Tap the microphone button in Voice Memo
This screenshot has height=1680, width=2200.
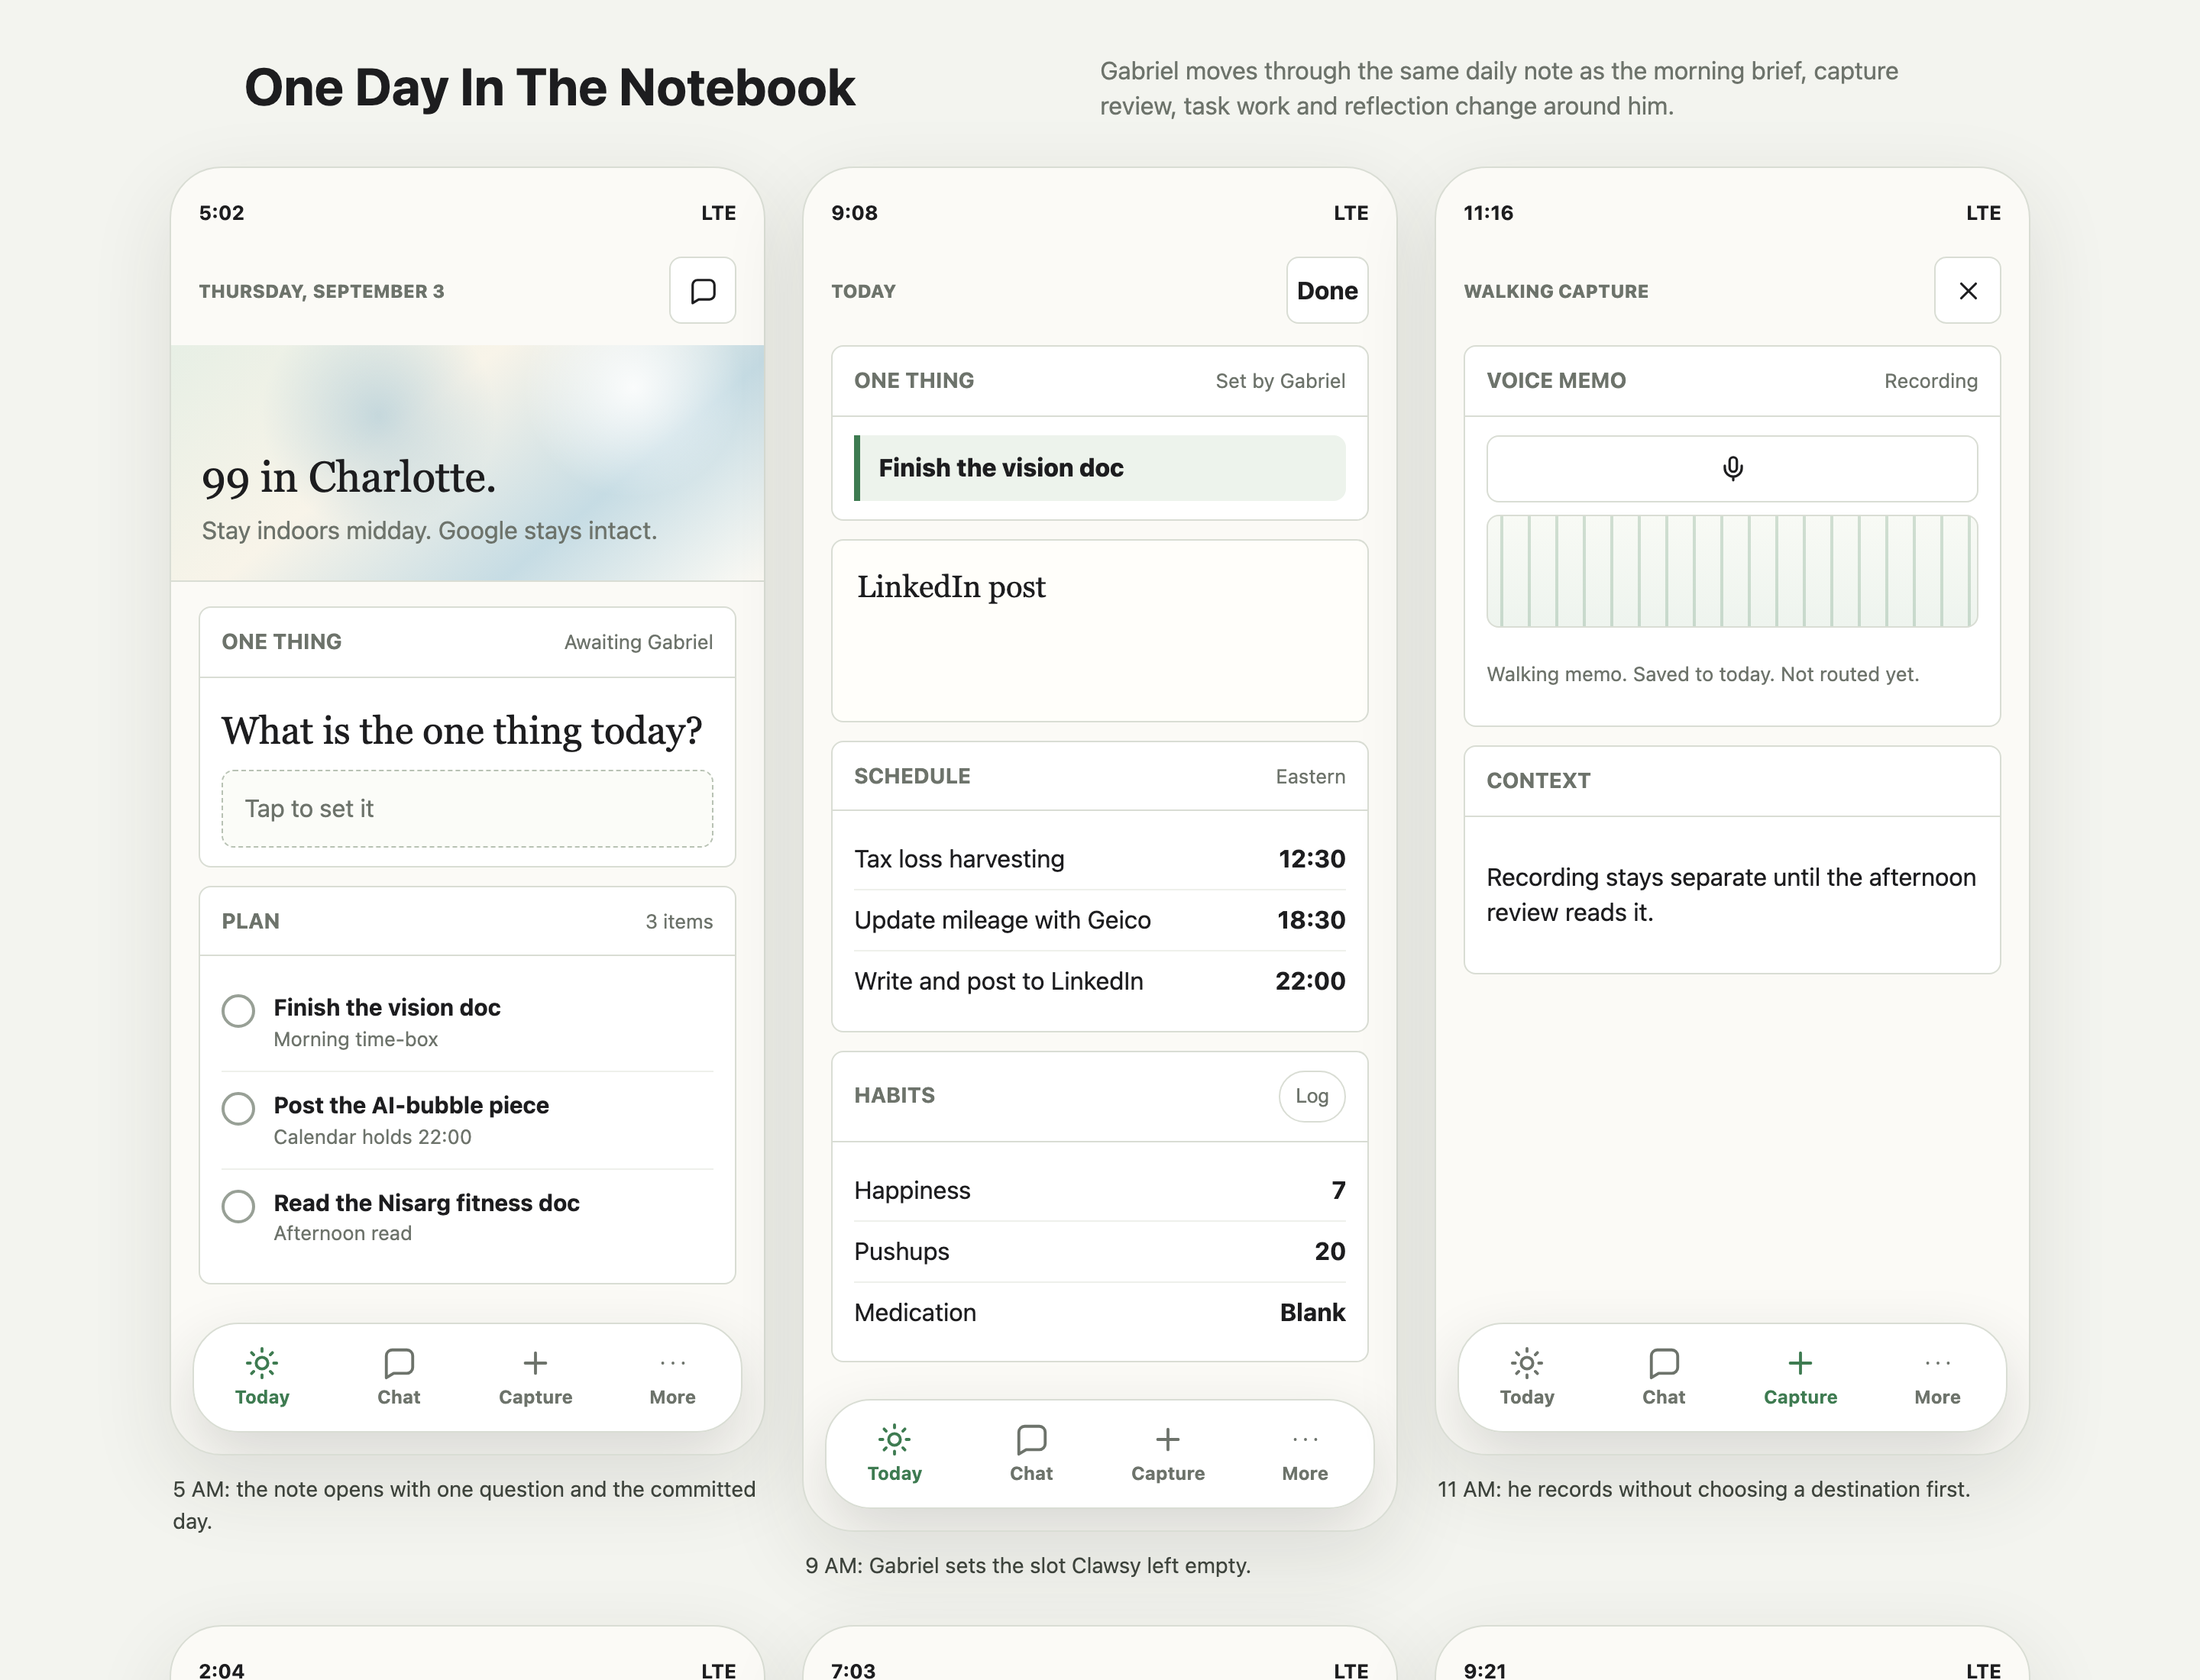[1732, 468]
